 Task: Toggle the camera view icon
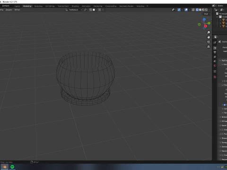[x=209, y=42]
